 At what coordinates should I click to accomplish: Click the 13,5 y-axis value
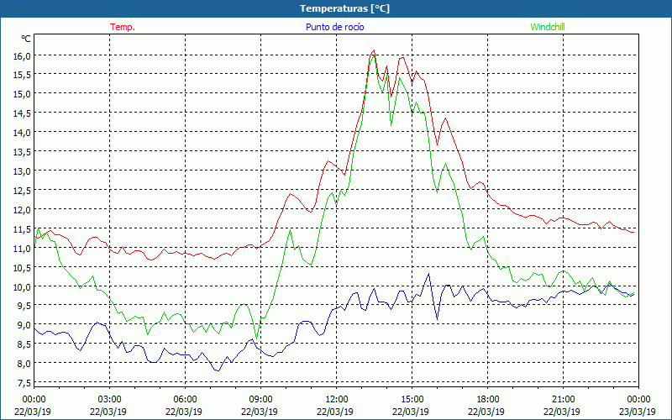tap(23, 152)
